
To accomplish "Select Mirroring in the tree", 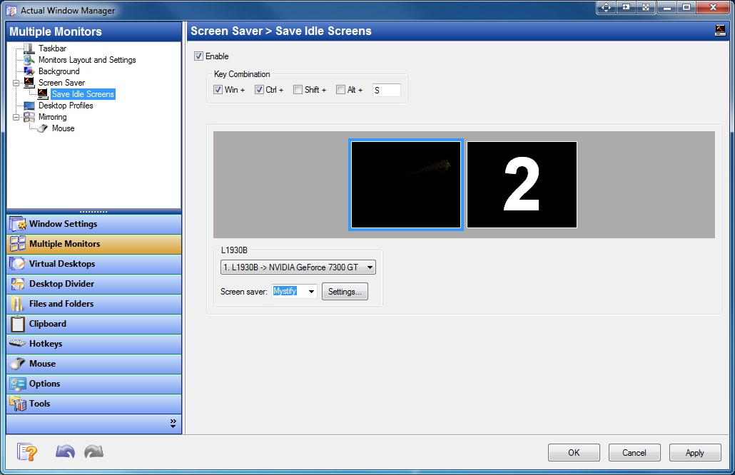I will pyautogui.click(x=53, y=117).
